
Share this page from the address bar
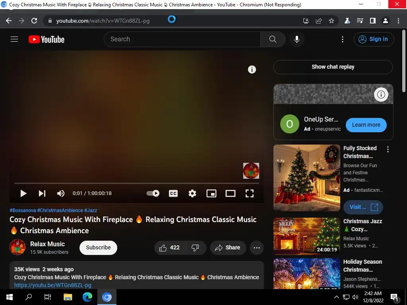319,21
